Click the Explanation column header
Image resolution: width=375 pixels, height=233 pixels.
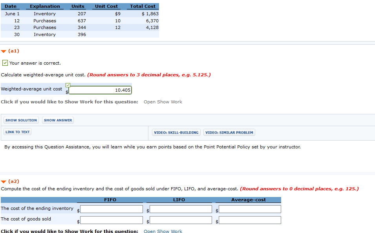[45, 6]
